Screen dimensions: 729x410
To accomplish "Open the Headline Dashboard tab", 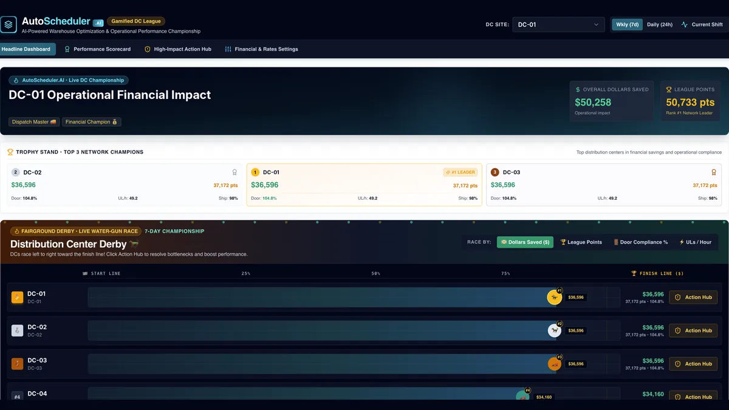I will click(x=26, y=49).
